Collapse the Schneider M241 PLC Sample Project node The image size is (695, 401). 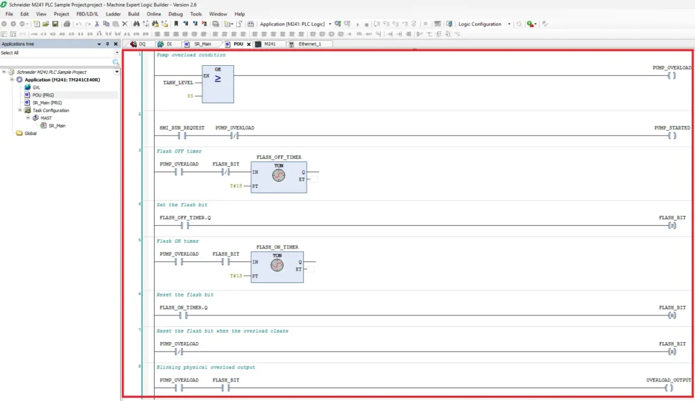coord(4,72)
